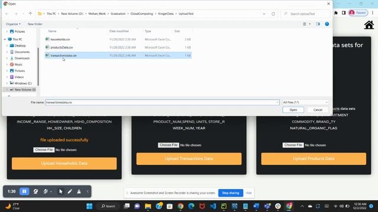
Task: Toggle the preview pane
Action: tap(318, 24)
